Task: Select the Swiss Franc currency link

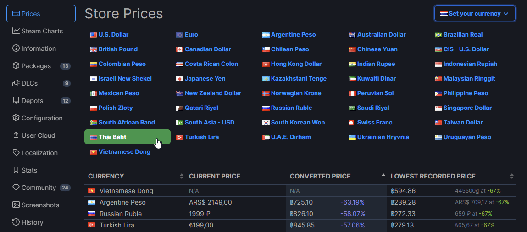Action: [371, 122]
